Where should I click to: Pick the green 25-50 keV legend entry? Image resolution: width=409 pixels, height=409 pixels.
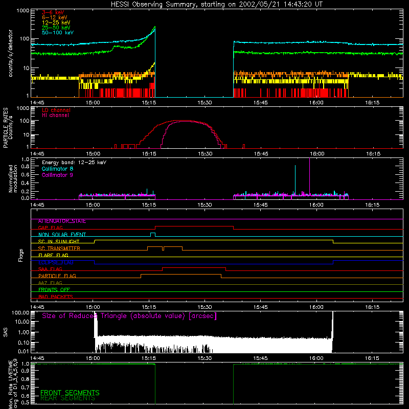(x=56, y=28)
